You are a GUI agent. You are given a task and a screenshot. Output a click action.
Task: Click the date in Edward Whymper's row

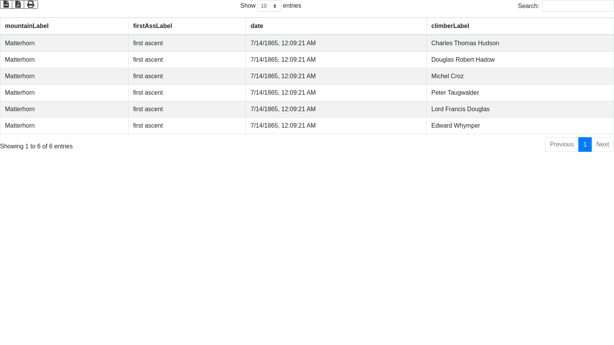pyautogui.click(x=283, y=126)
